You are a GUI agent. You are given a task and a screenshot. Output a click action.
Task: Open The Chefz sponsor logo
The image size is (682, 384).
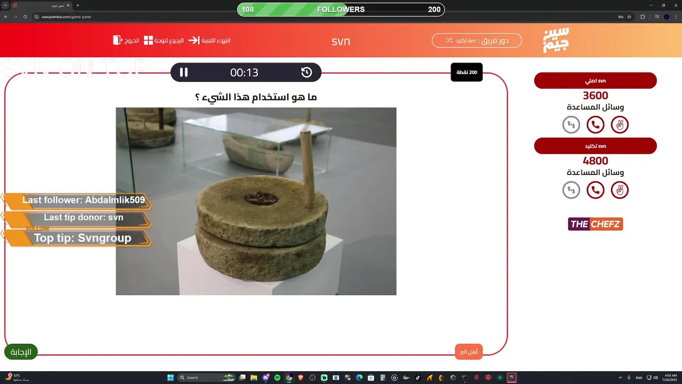595,224
